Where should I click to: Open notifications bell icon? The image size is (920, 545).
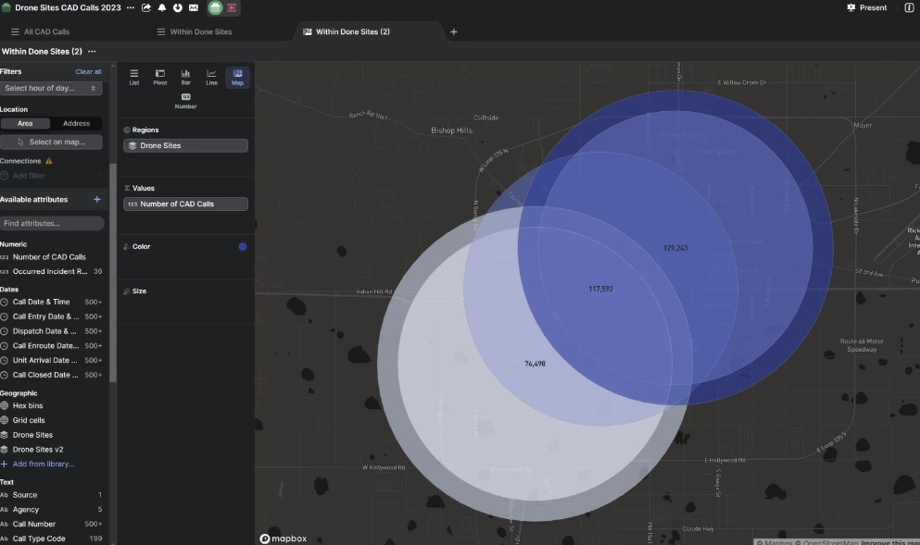[x=162, y=7]
